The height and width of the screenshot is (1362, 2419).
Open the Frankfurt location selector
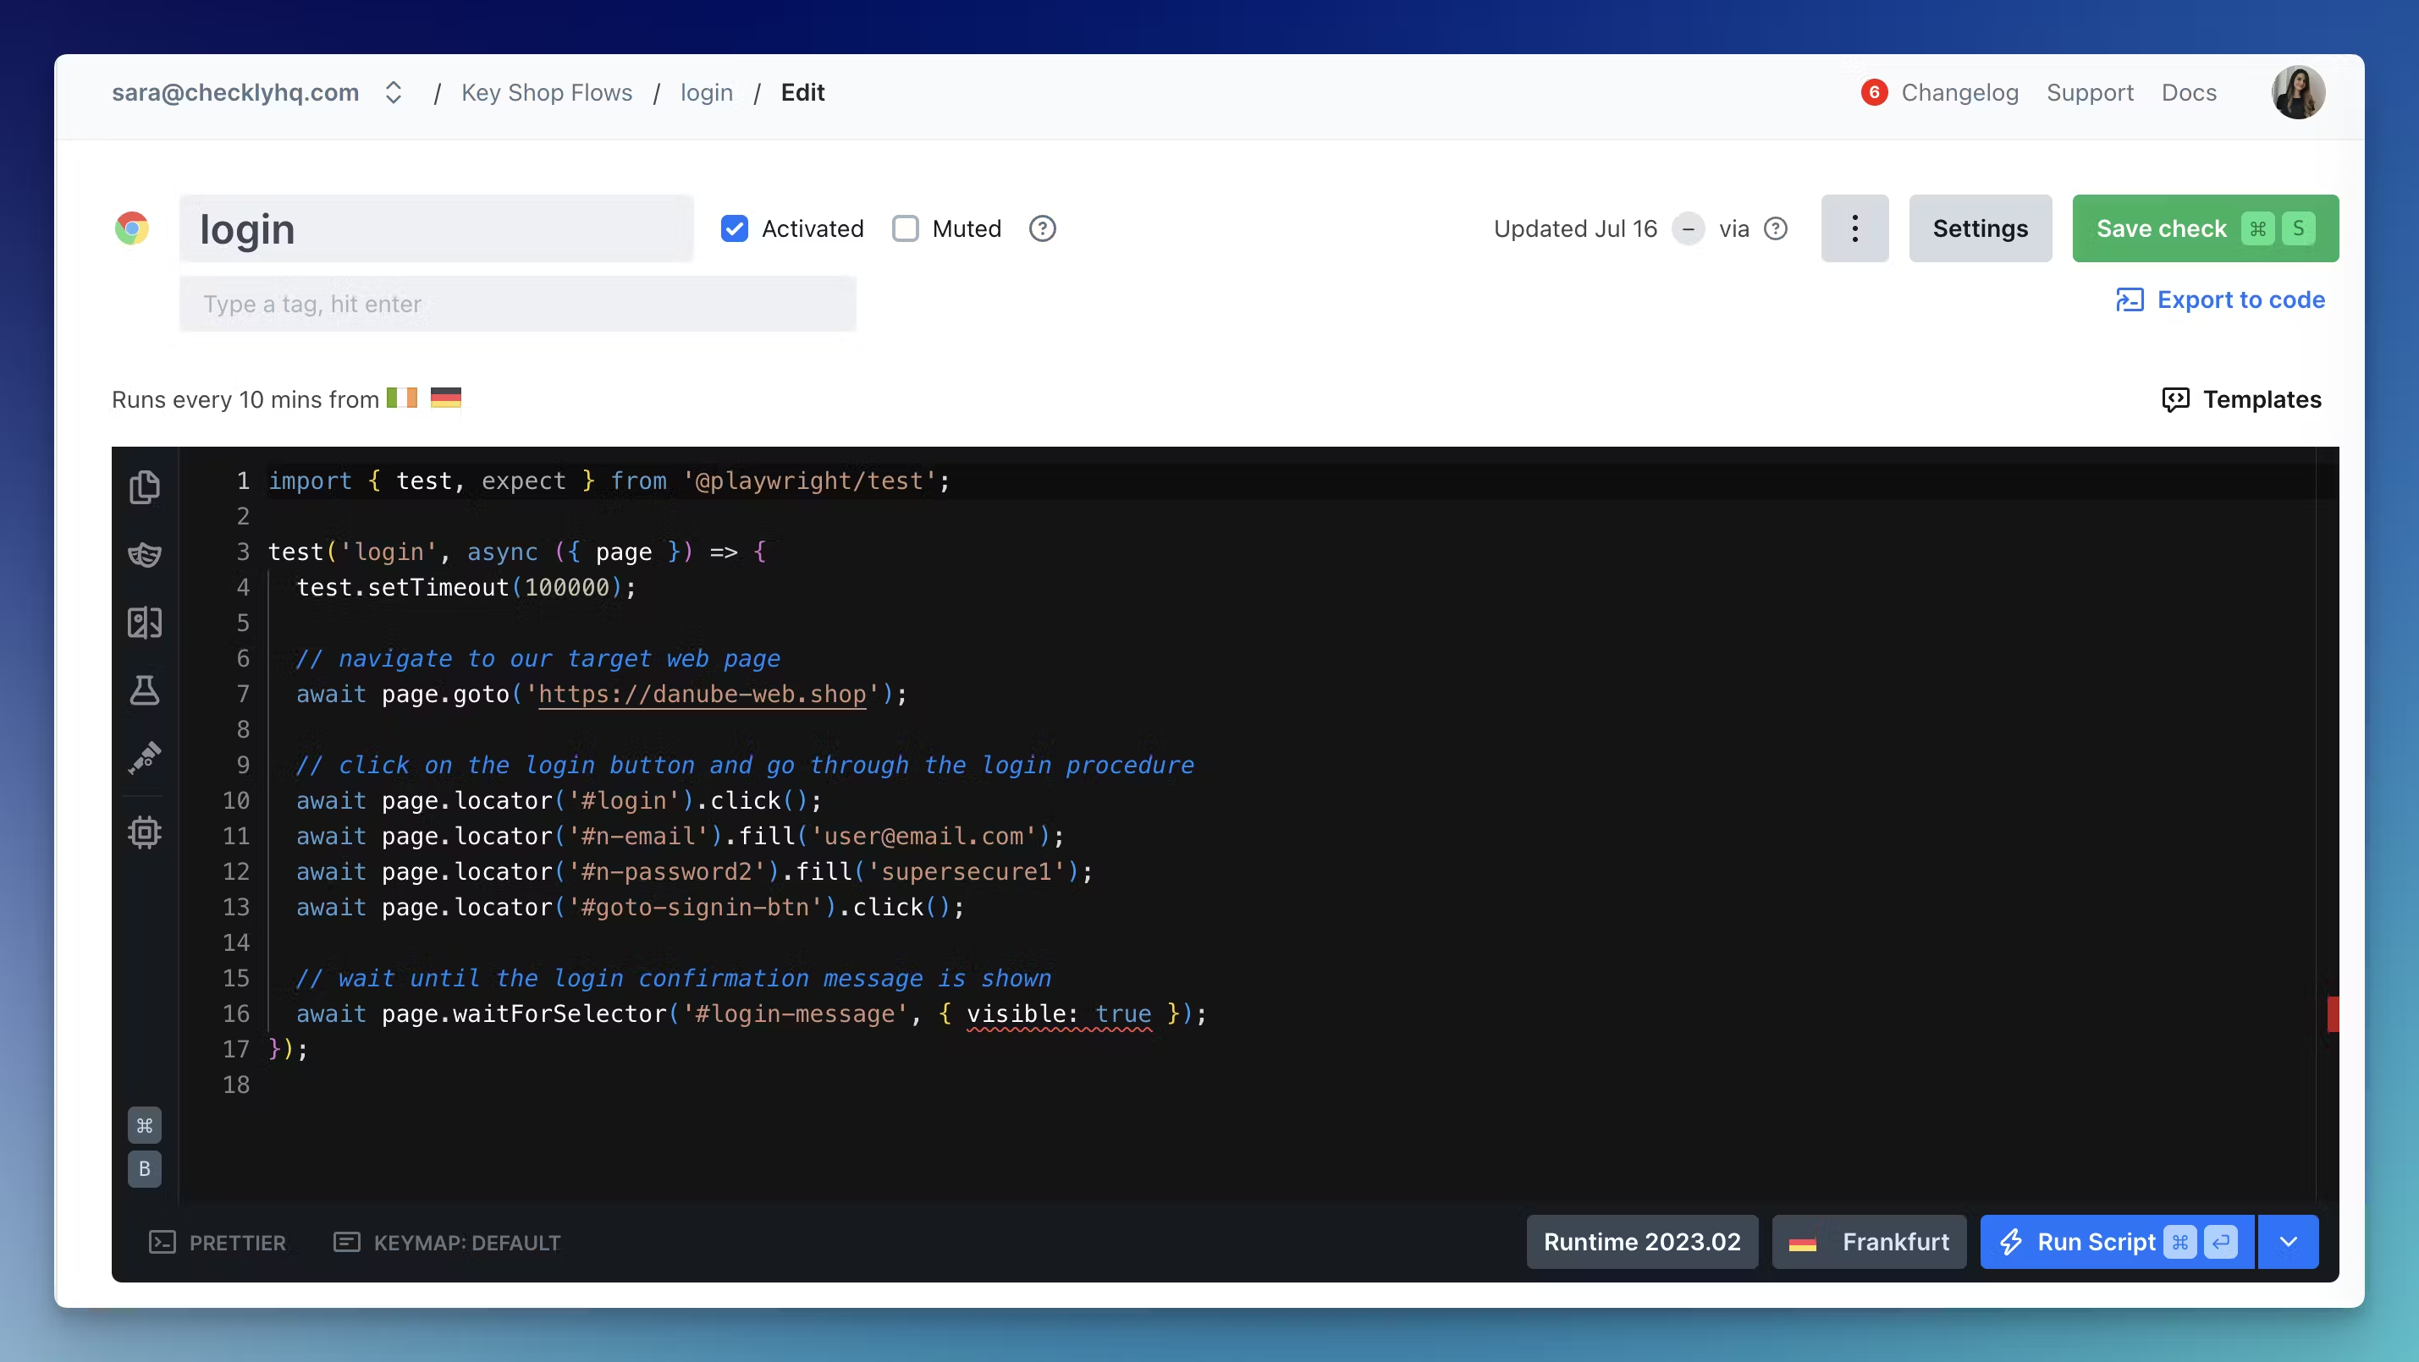pos(1868,1241)
